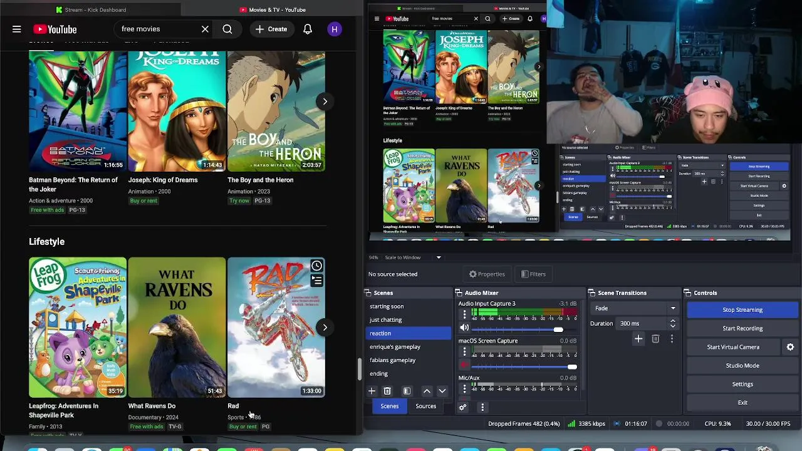Toggle Studio Mode
This screenshot has height=451, width=802.
(x=742, y=365)
